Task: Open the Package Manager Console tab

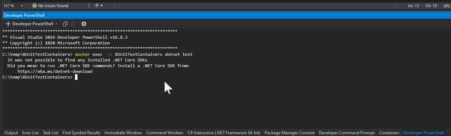Action: [290, 133]
